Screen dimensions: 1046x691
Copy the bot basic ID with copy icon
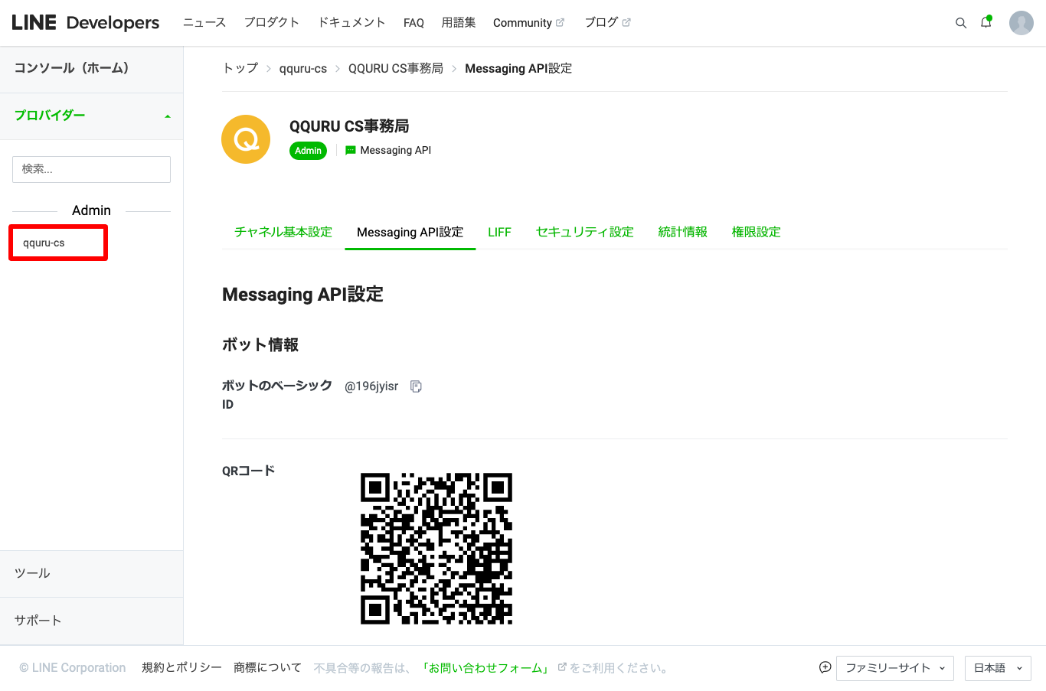click(416, 386)
